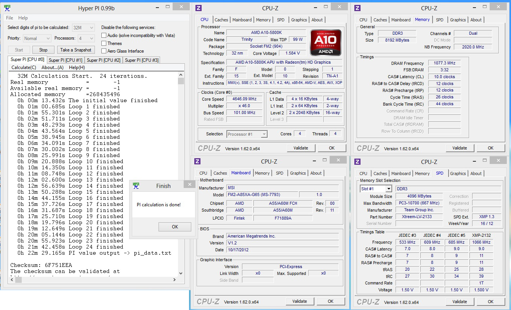Open the File menu in Hyper PI
511x310 pixels.
pyautogui.click(x=10, y=18)
